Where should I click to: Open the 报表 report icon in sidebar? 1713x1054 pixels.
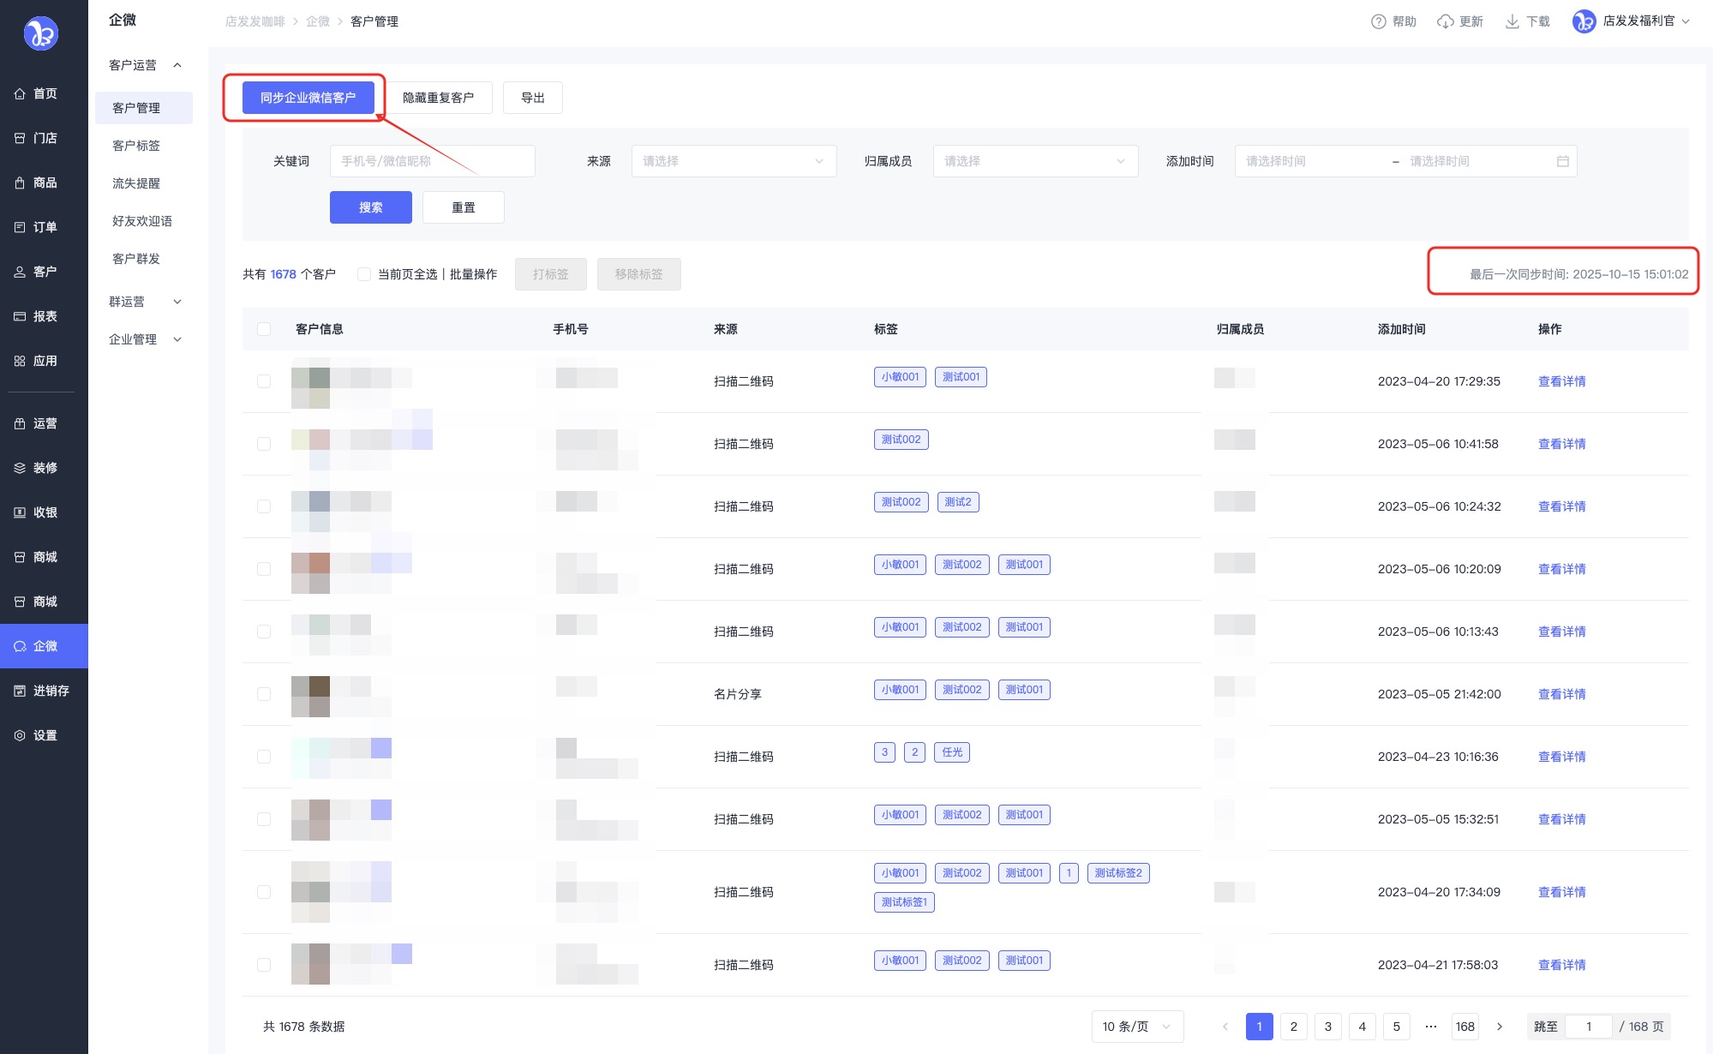(20, 317)
